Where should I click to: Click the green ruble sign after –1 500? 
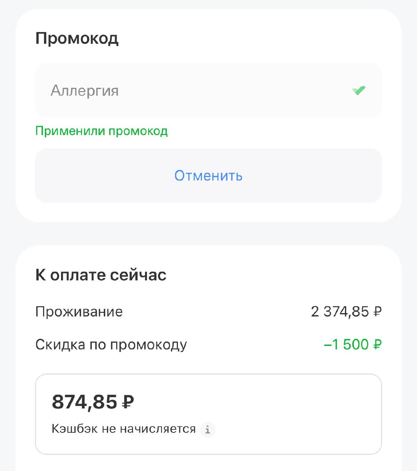tap(377, 345)
